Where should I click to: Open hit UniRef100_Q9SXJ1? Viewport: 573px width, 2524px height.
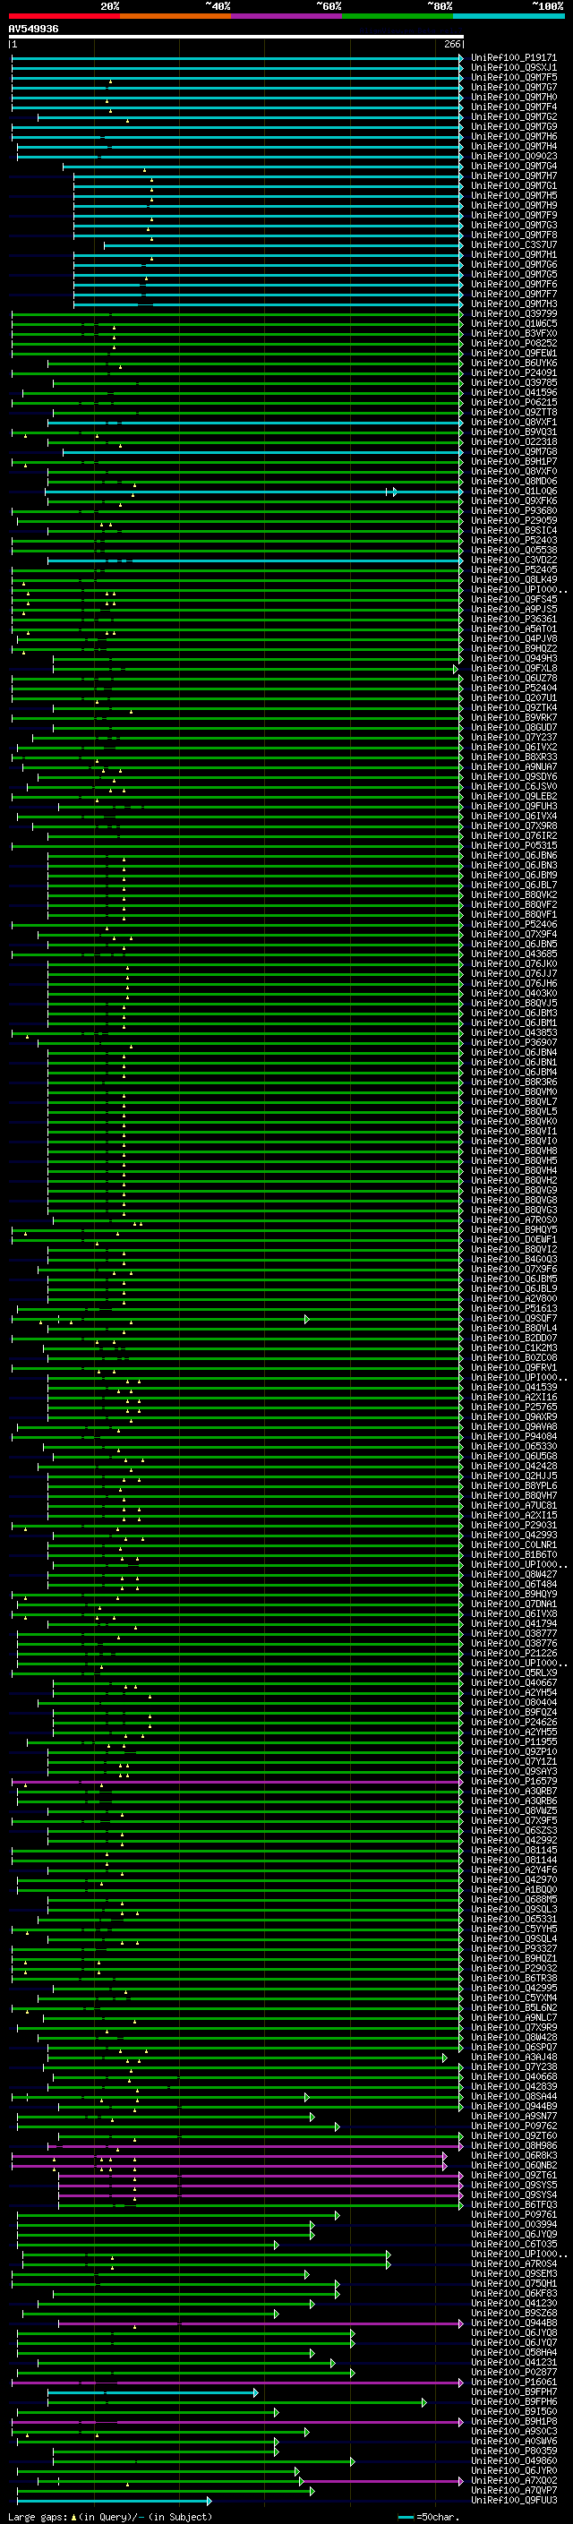click(514, 68)
